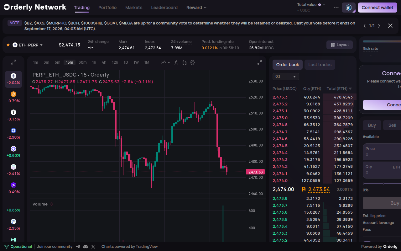This screenshot has width=401, height=251.
Task: Select the 1W timeframe
Action: pos(136,62)
